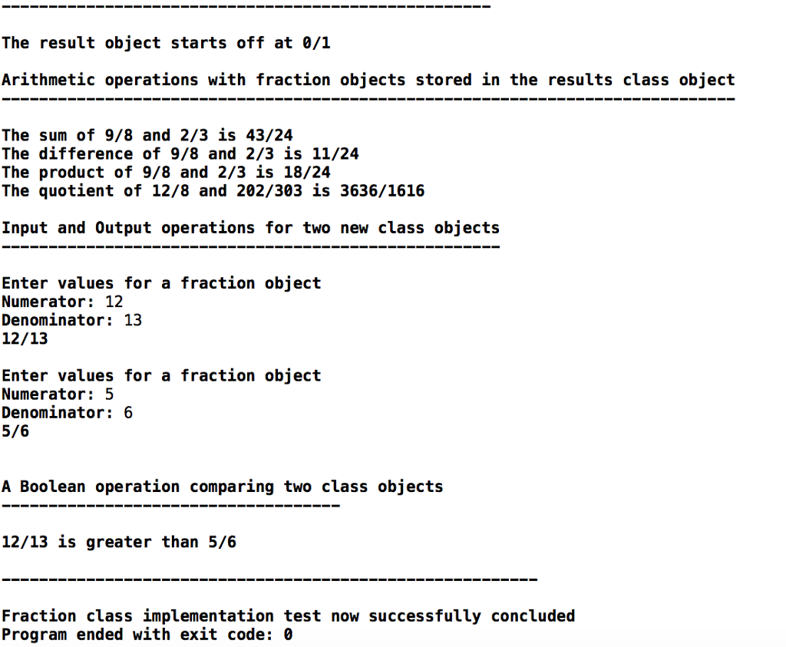The height and width of the screenshot is (647, 786).
Task: Click the entered numerator value 5
Action: 109,394
